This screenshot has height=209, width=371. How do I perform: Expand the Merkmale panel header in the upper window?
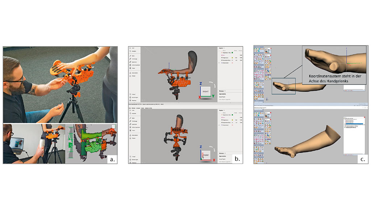click(221, 91)
